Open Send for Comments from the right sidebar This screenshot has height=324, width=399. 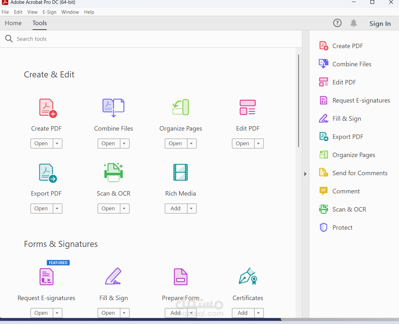tap(353, 173)
